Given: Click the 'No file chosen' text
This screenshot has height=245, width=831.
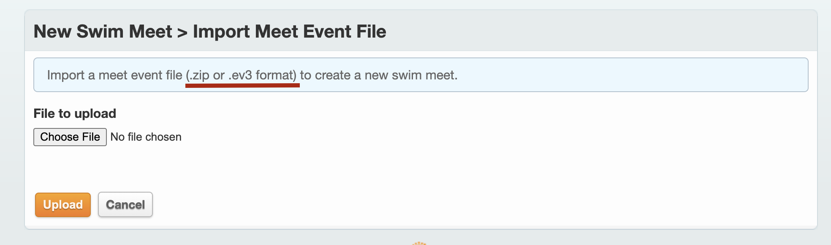Looking at the screenshot, I should click(x=146, y=137).
